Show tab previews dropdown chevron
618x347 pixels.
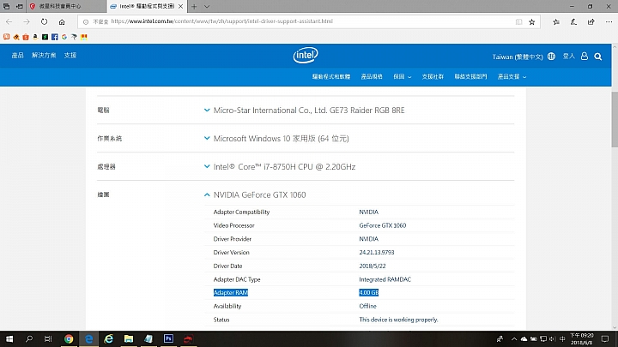click(207, 6)
